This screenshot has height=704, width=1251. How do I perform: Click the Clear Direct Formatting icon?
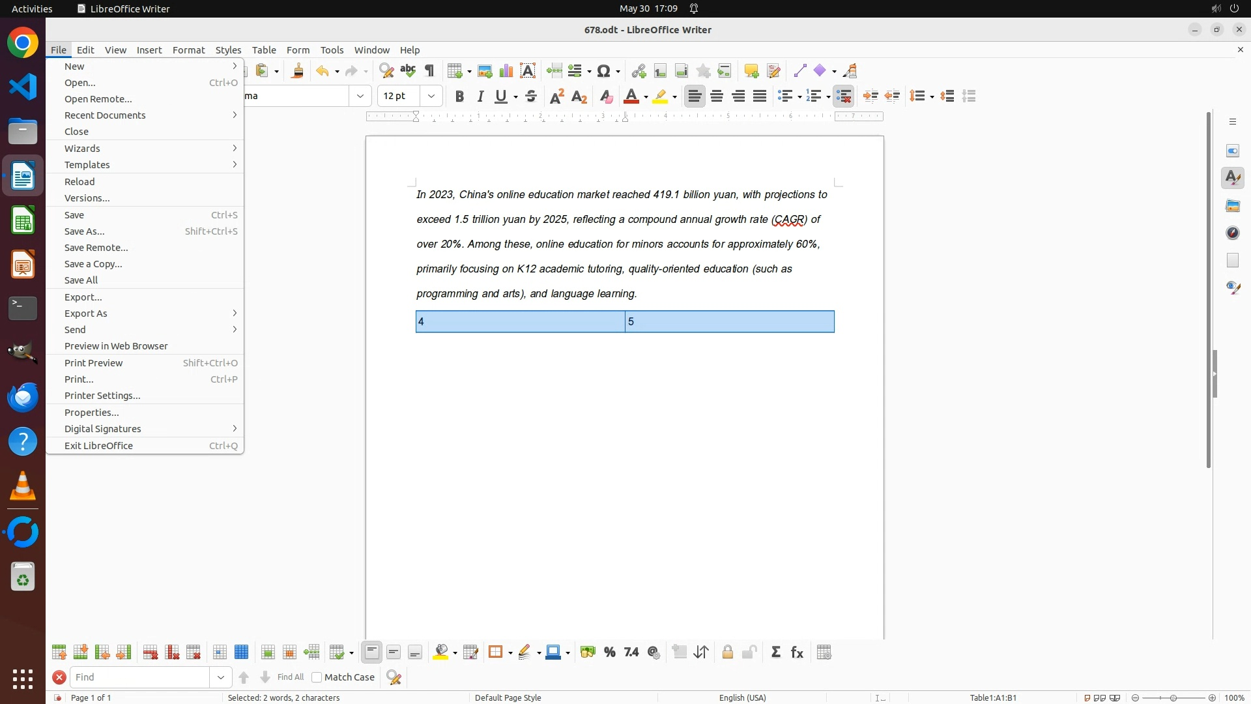point(606,96)
